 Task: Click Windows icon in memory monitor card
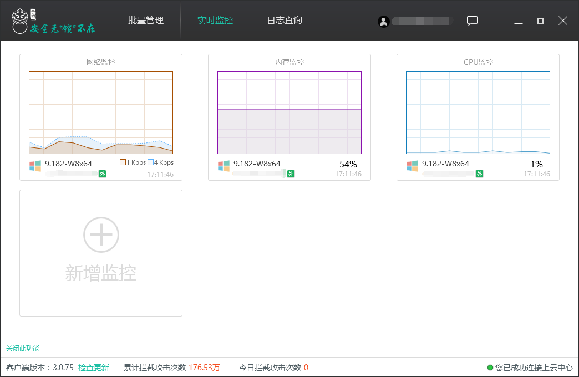click(x=224, y=166)
